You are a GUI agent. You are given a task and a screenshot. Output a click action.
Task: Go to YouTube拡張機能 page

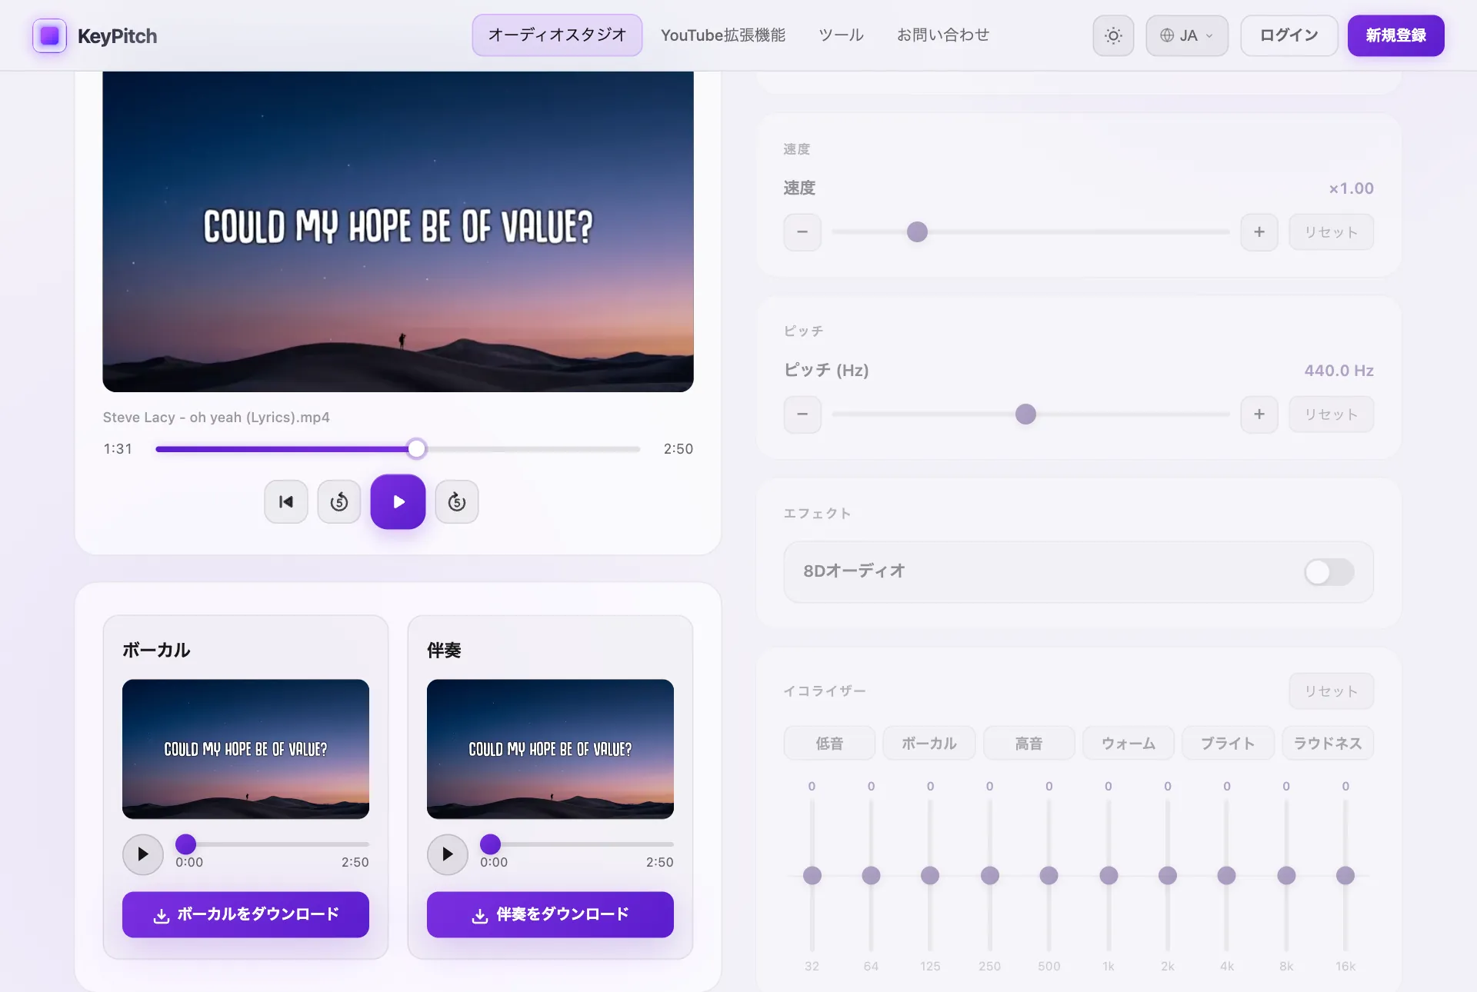[x=723, y=35]
